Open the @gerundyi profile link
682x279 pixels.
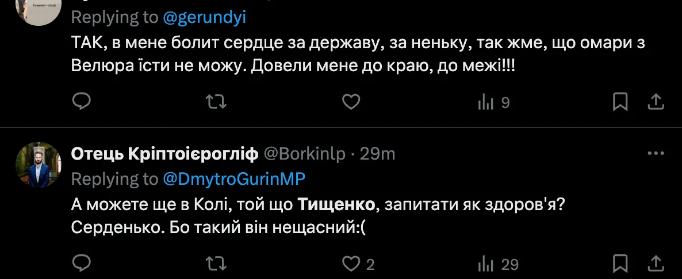click(x=204, y=17)
